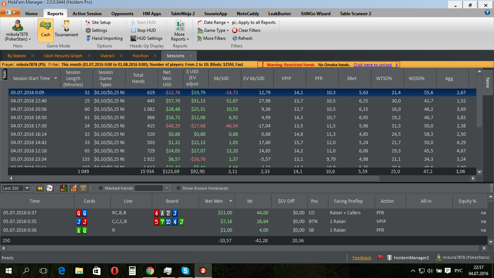Viewport: 494px width, 278px height.
Task: Expand the Stats side panel
Action: click(5, 75)
